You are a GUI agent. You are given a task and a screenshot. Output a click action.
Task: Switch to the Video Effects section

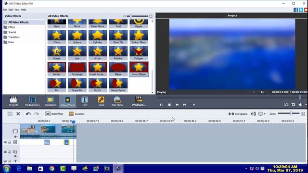tap(68, 101)
